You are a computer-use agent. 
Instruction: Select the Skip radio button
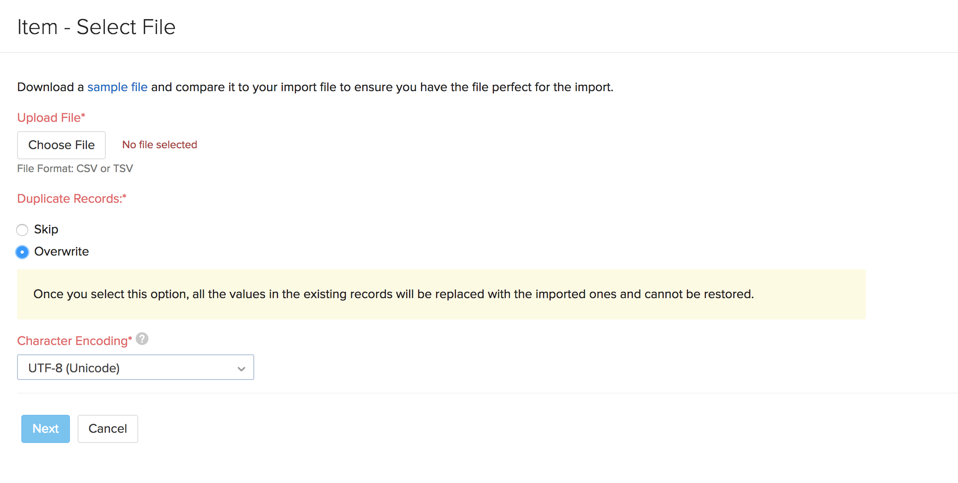pos(22,230)
